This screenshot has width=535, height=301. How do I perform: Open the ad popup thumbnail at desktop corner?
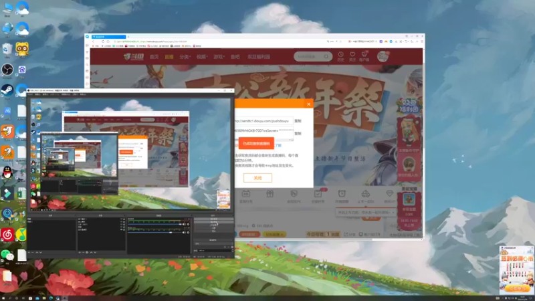[x=516, y=270]
